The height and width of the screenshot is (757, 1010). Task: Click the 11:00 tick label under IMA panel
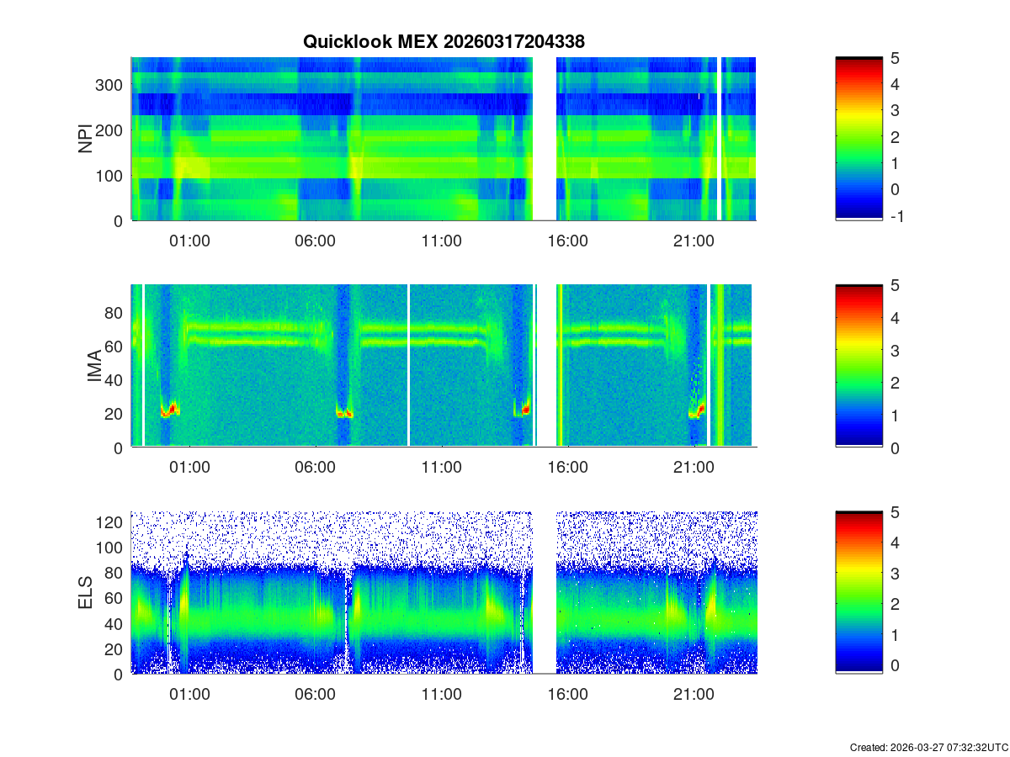pyautogui.click(x=441, y=468)
